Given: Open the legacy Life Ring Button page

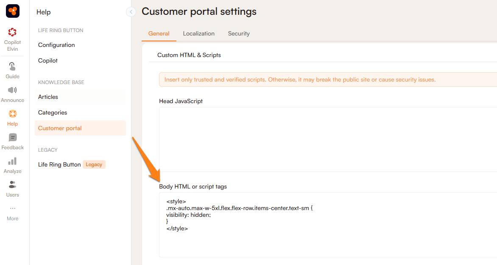Looking at the screenshot, I should click(59, 164).
